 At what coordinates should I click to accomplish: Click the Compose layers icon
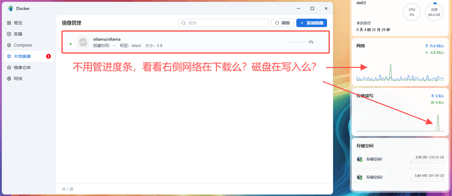(9, 45)
